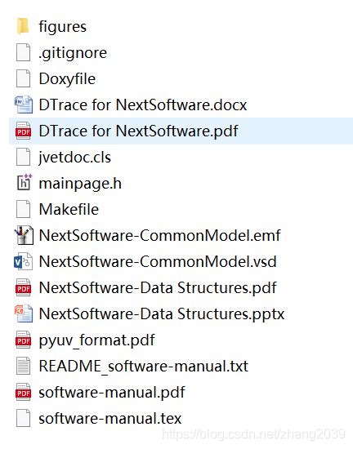Select DTrace for NextSoftware.docx file name
The image size is (353, 449).
143,105
